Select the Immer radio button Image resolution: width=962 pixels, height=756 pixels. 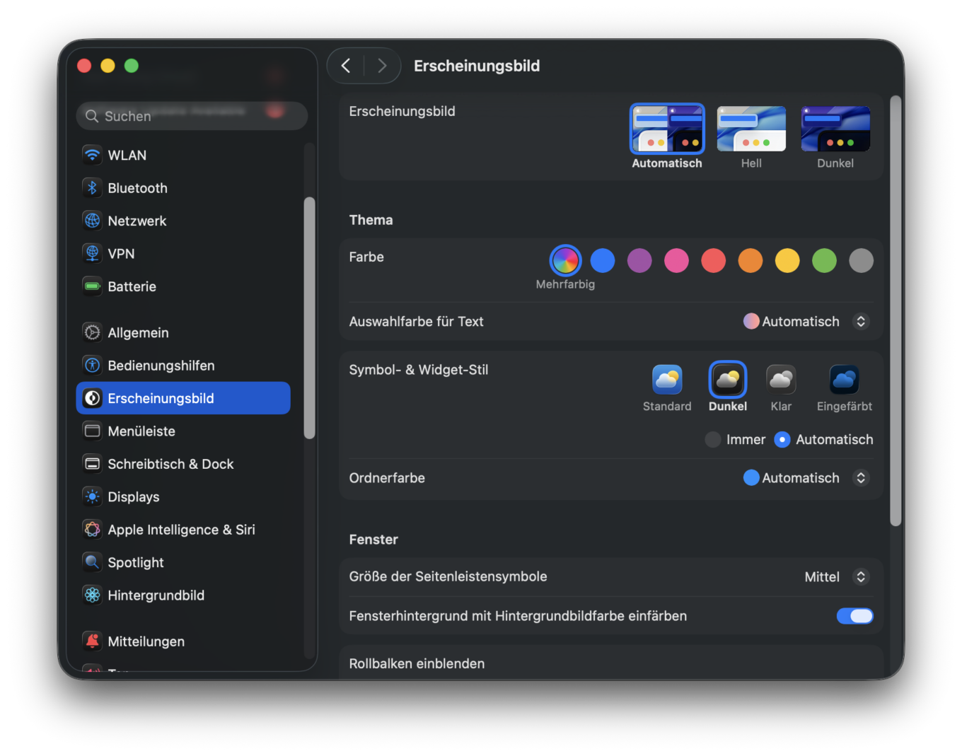click(x=712, y=439)
